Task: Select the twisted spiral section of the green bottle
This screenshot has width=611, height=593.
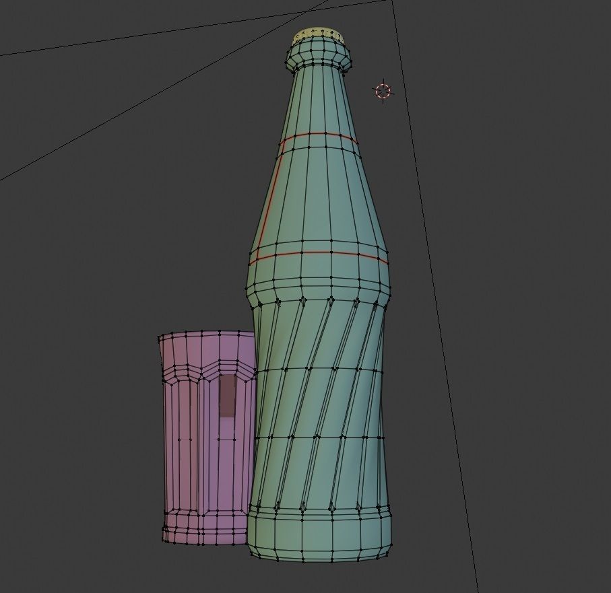Action: coord(319,405)
